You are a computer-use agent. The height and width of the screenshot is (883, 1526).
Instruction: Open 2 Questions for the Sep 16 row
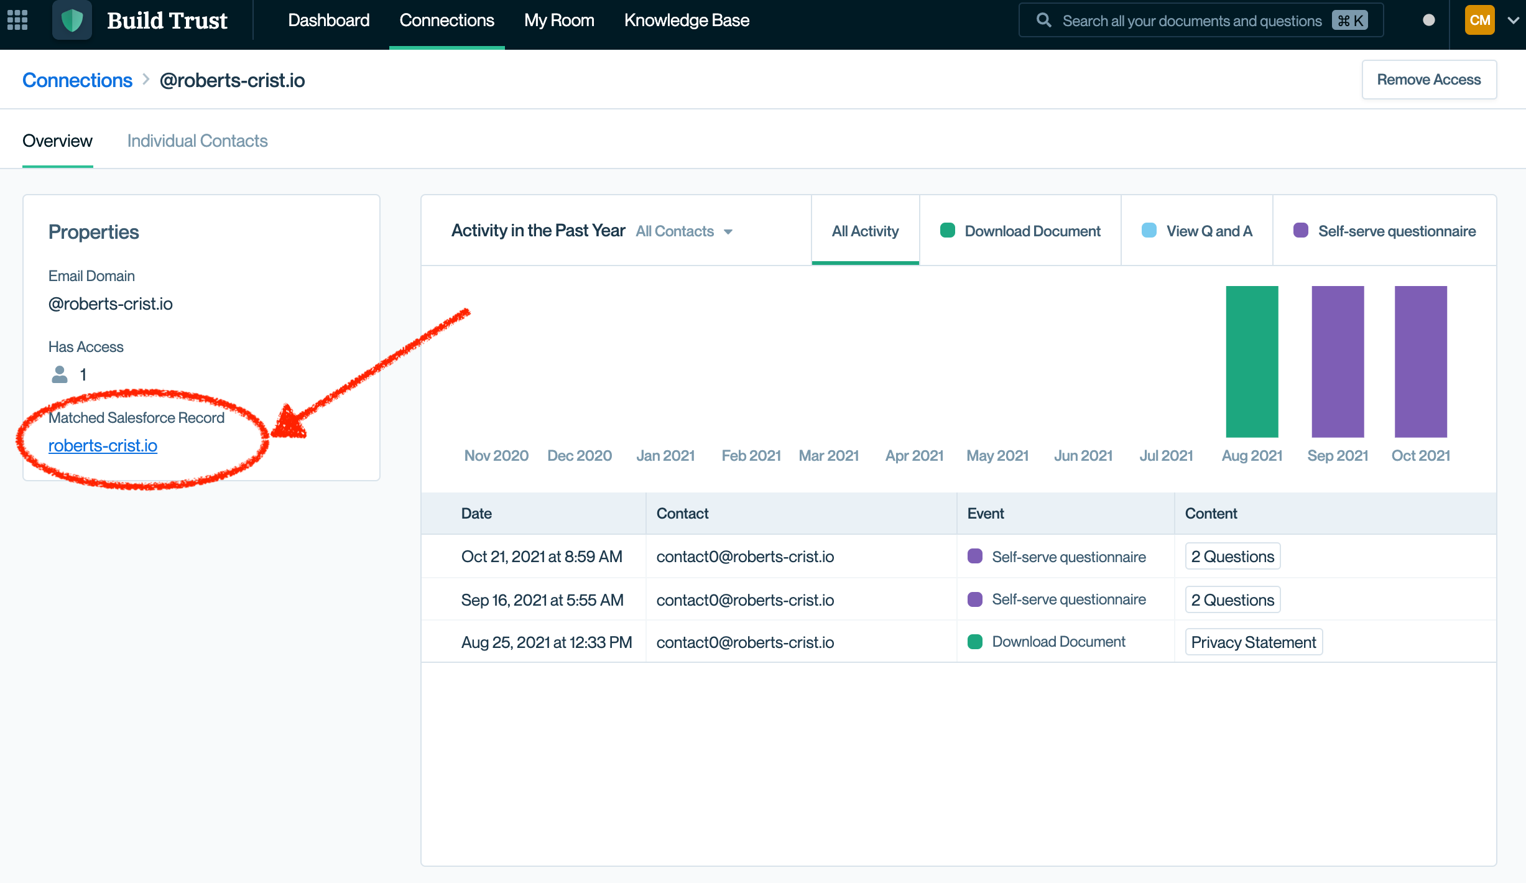click(x=1232, y=600)
